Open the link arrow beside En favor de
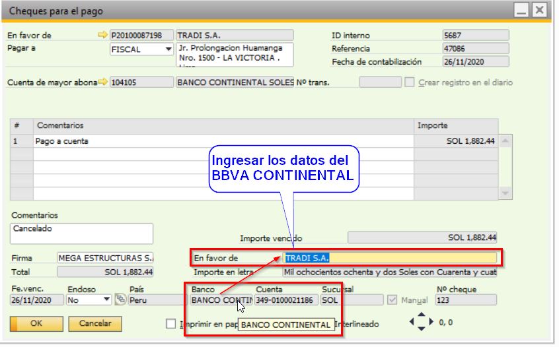This screenshot has width=559, height=347. coord(102,35)
